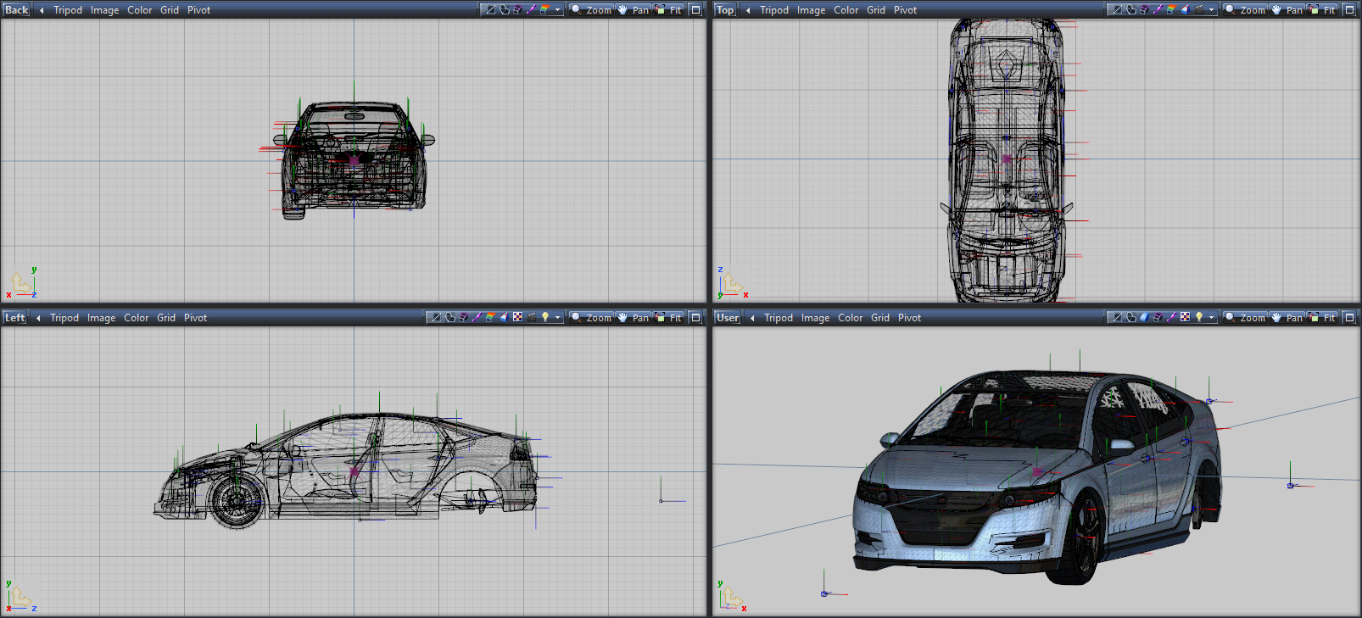Open the Tripod menu in the Top viewport

pyautogui.click(x=773, y=10)
